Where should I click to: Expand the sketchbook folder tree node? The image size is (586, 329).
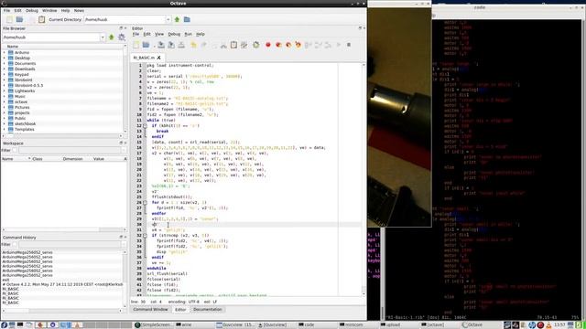(4, 124)
